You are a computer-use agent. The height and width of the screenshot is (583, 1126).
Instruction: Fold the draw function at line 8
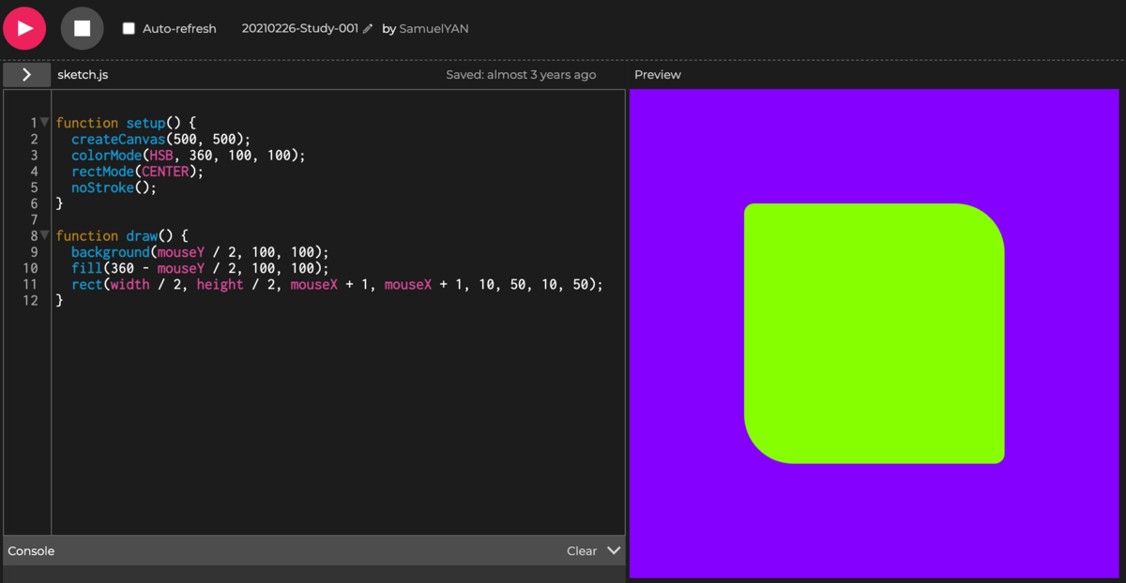pos(45,234)
